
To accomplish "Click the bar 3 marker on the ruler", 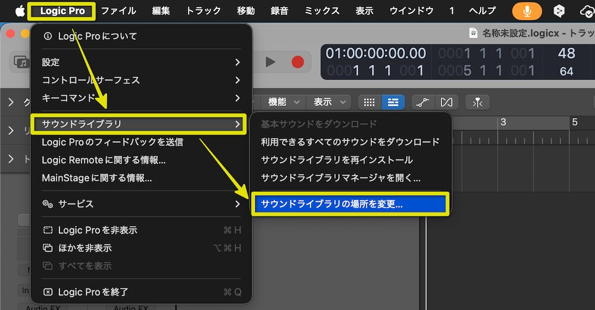I will pos(503,122).
